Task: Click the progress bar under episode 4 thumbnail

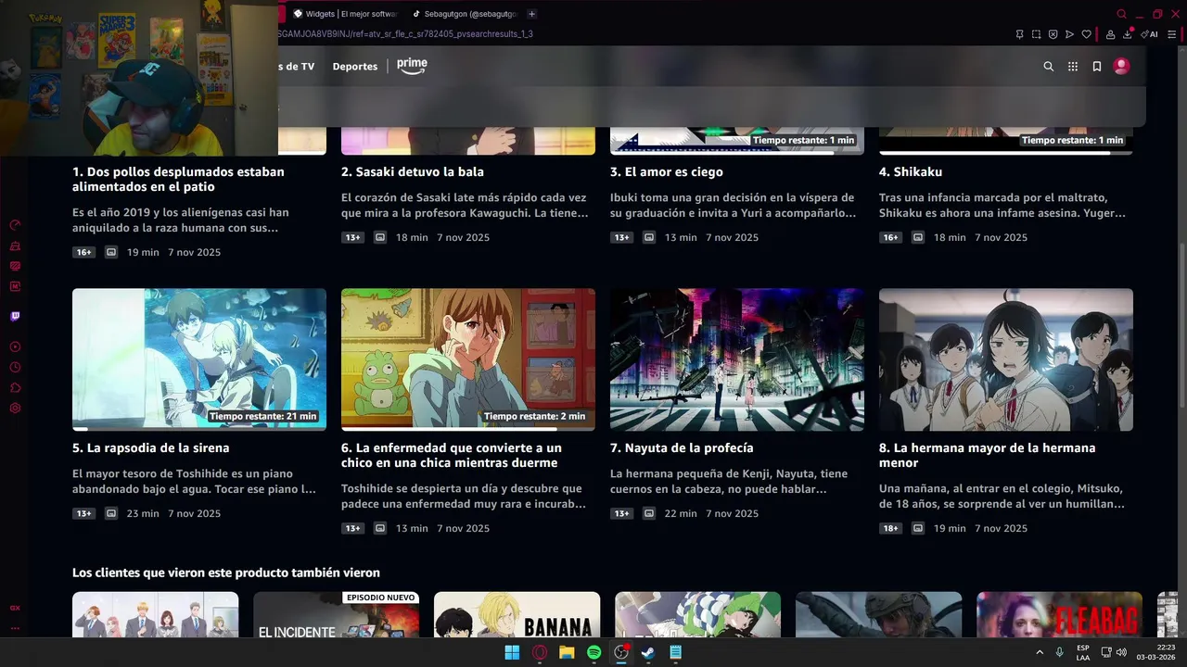Action: click(1006, 153)
